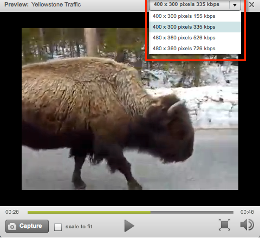Enter fullscreen mode with the expand icon
The image size is (260, 238).
click(224, 225)
